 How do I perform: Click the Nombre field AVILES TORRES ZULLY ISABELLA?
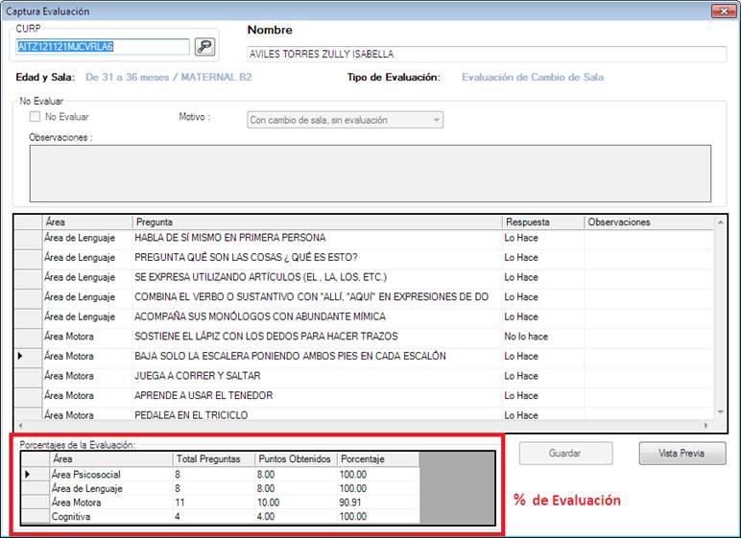[x=487, y=54]
